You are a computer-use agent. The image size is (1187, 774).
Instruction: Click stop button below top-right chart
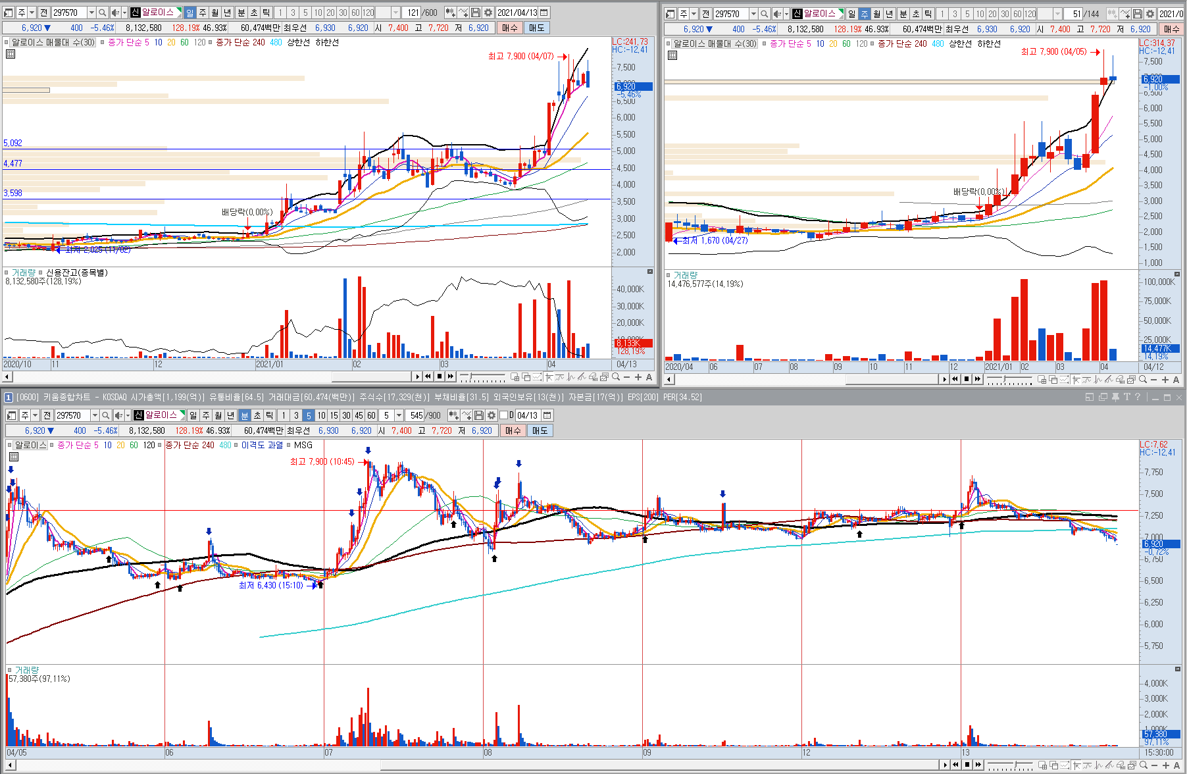click(967, 379)
